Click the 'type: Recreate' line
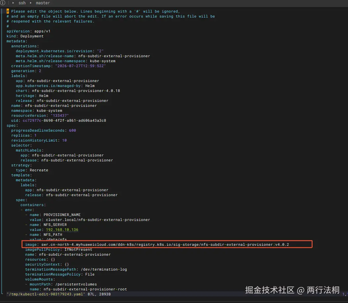348x303 pixels. (32, 170)
